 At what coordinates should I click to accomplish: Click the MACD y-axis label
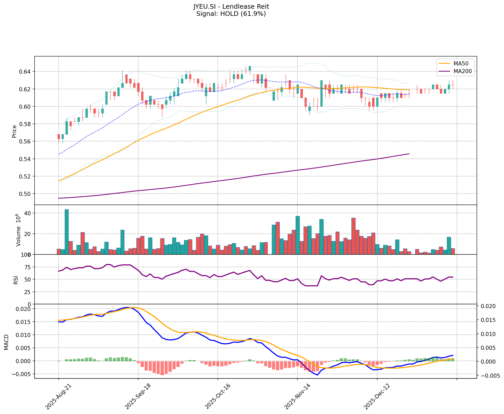coord(7,342)
